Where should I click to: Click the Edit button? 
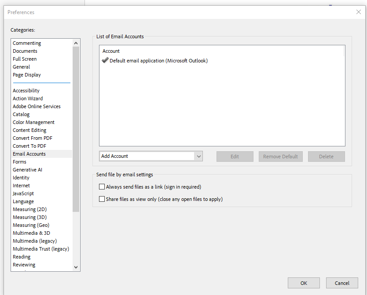[235, 156]
